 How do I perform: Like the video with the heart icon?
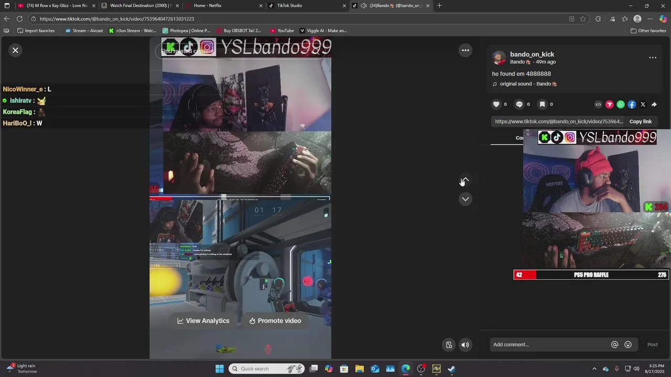pos(496,104)
